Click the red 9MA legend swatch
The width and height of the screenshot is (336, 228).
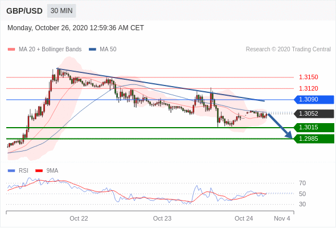39,171
